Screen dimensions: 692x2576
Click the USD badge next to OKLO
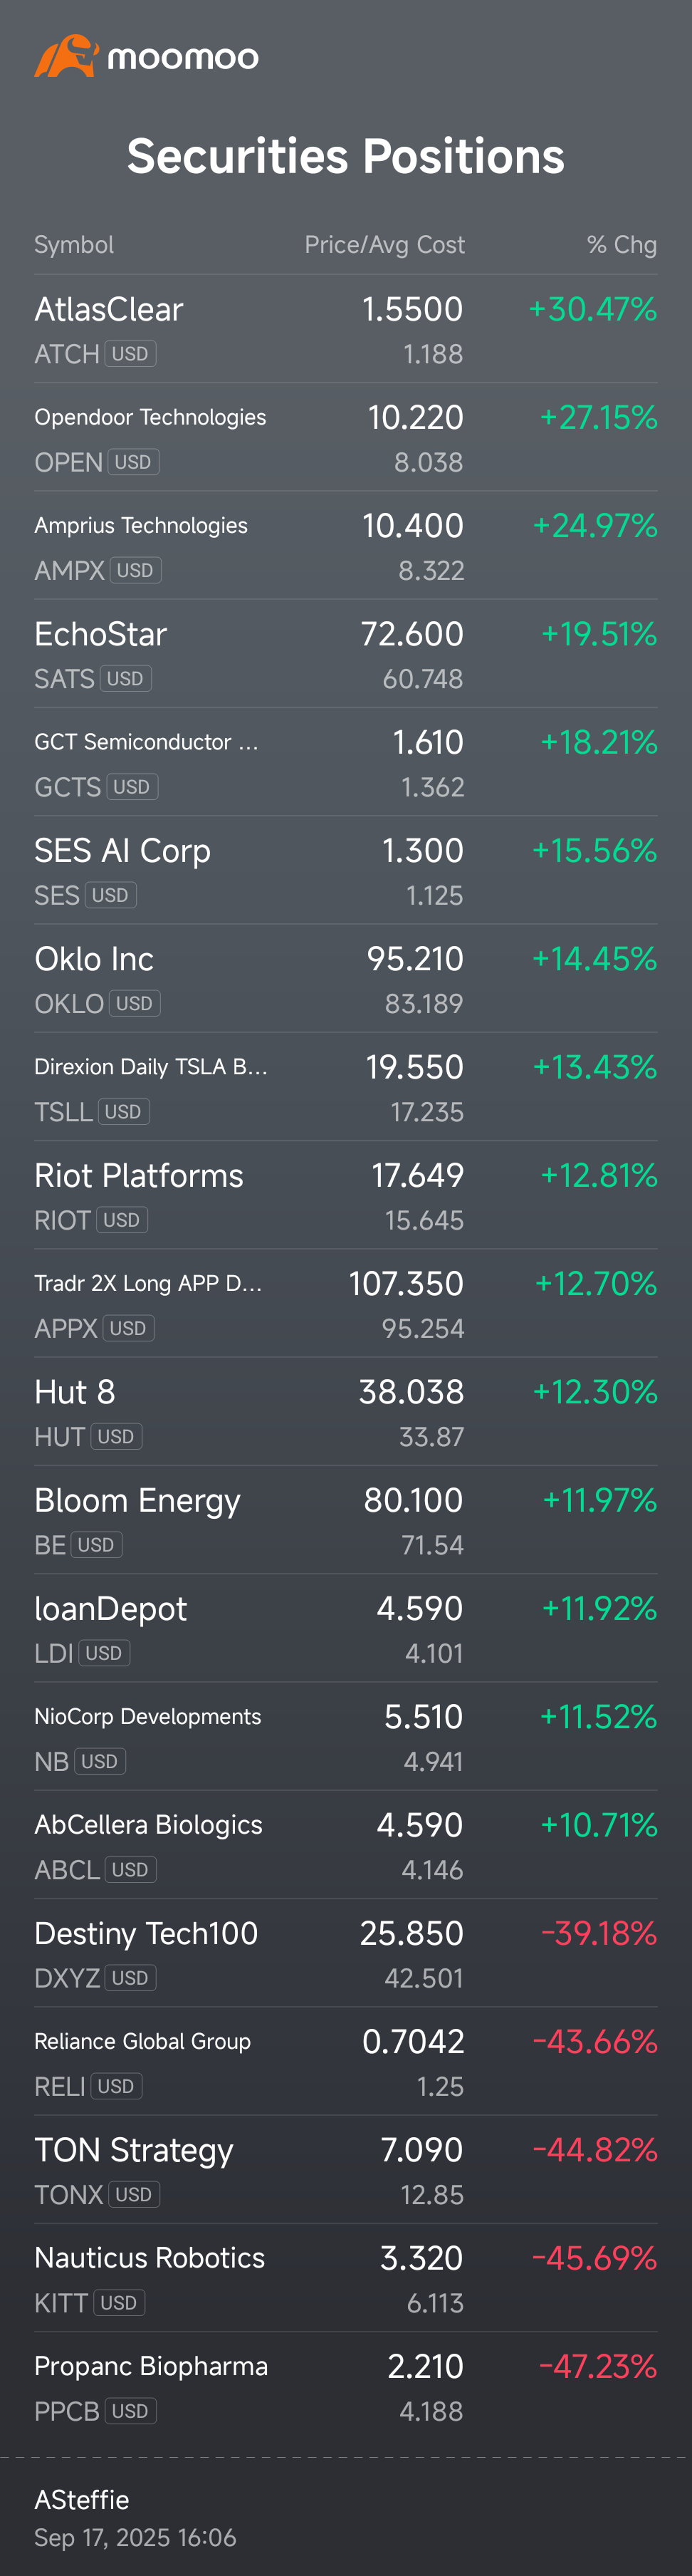pos(134,1003)
